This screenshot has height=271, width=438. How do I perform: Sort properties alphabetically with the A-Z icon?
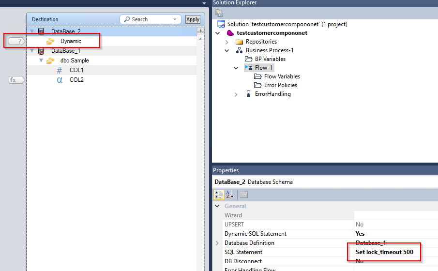tap(230, 195)
